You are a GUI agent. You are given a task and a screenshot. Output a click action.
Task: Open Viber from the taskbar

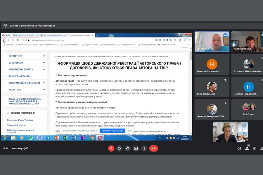click(39, 138)
